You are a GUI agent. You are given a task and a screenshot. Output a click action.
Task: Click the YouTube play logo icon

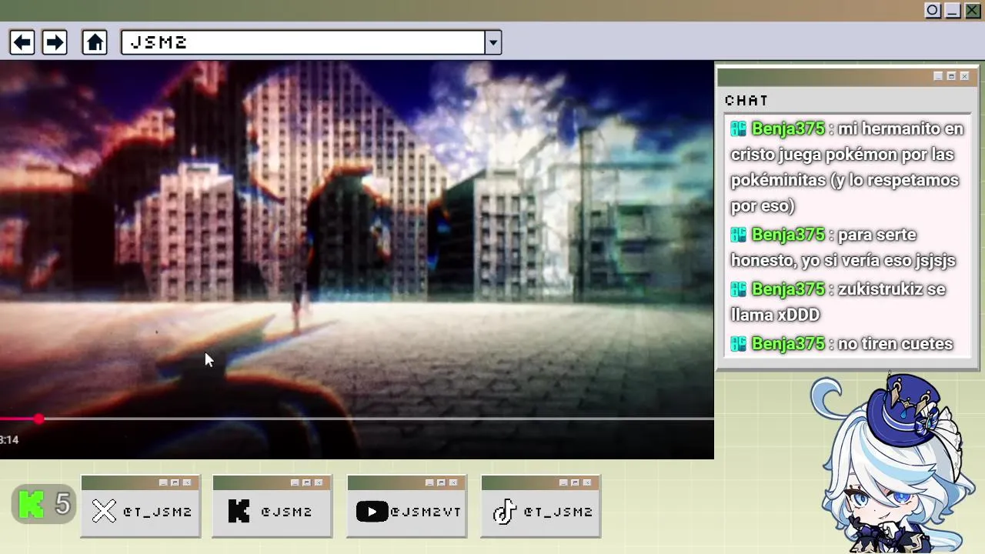coord(372,512)
